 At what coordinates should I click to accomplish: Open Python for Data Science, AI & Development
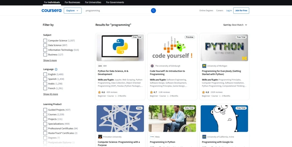coord(113,73)
